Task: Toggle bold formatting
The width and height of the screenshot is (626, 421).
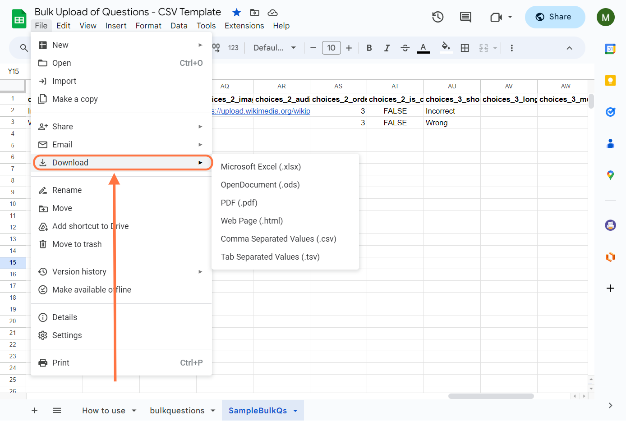Action: pyautogui.click(x=369, y=48)
